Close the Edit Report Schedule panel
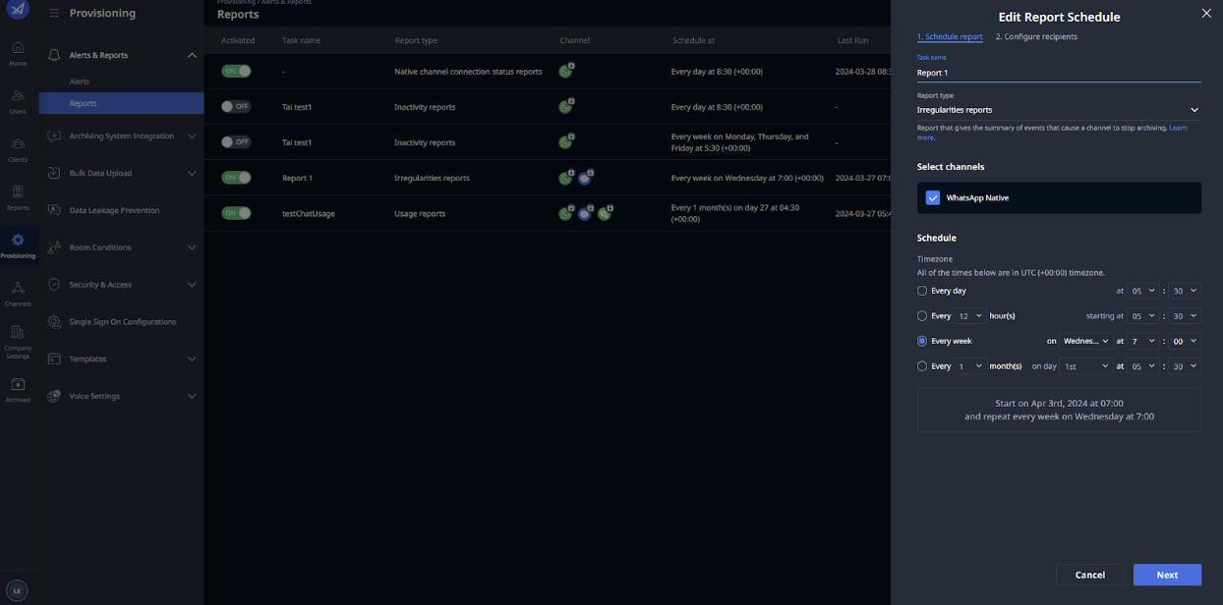This screenshot has width=1223, height=605. coord(1206,13)
